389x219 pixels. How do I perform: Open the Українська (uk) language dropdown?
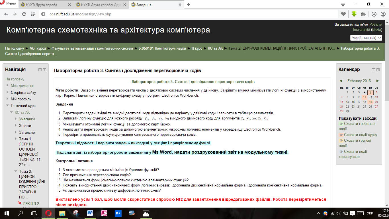(366, 38)
